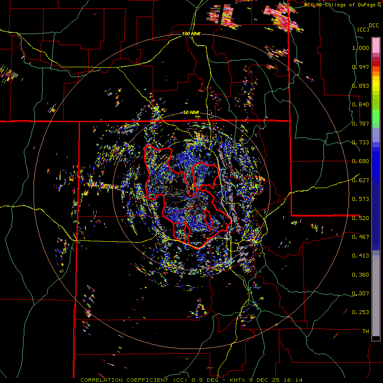Click the 0.733 value on the color scale
This screenshot has height=383, width=383.
click(x=360, y=143)
